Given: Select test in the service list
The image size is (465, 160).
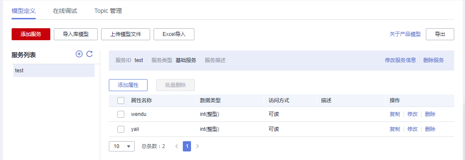Looking at the screenshot, I should point(54,71).
